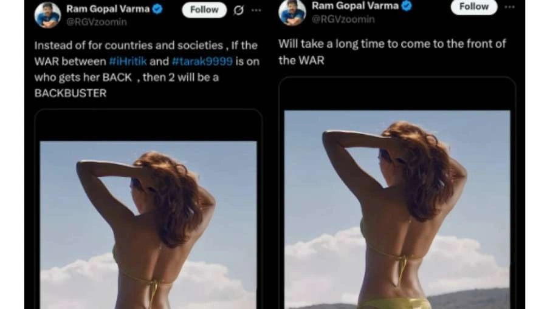Click the @RGVzoomin handle on the 'long time' tweet
Screen dimensions: 550x309
pos(343,19)
